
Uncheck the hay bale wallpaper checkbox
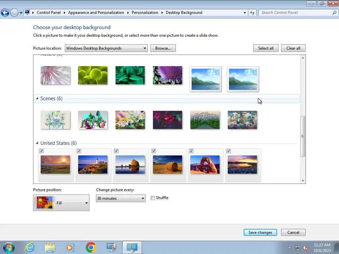[x=154, y=151]
